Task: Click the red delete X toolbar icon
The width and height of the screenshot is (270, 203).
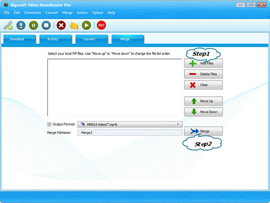Action: [x=61, y=25]
